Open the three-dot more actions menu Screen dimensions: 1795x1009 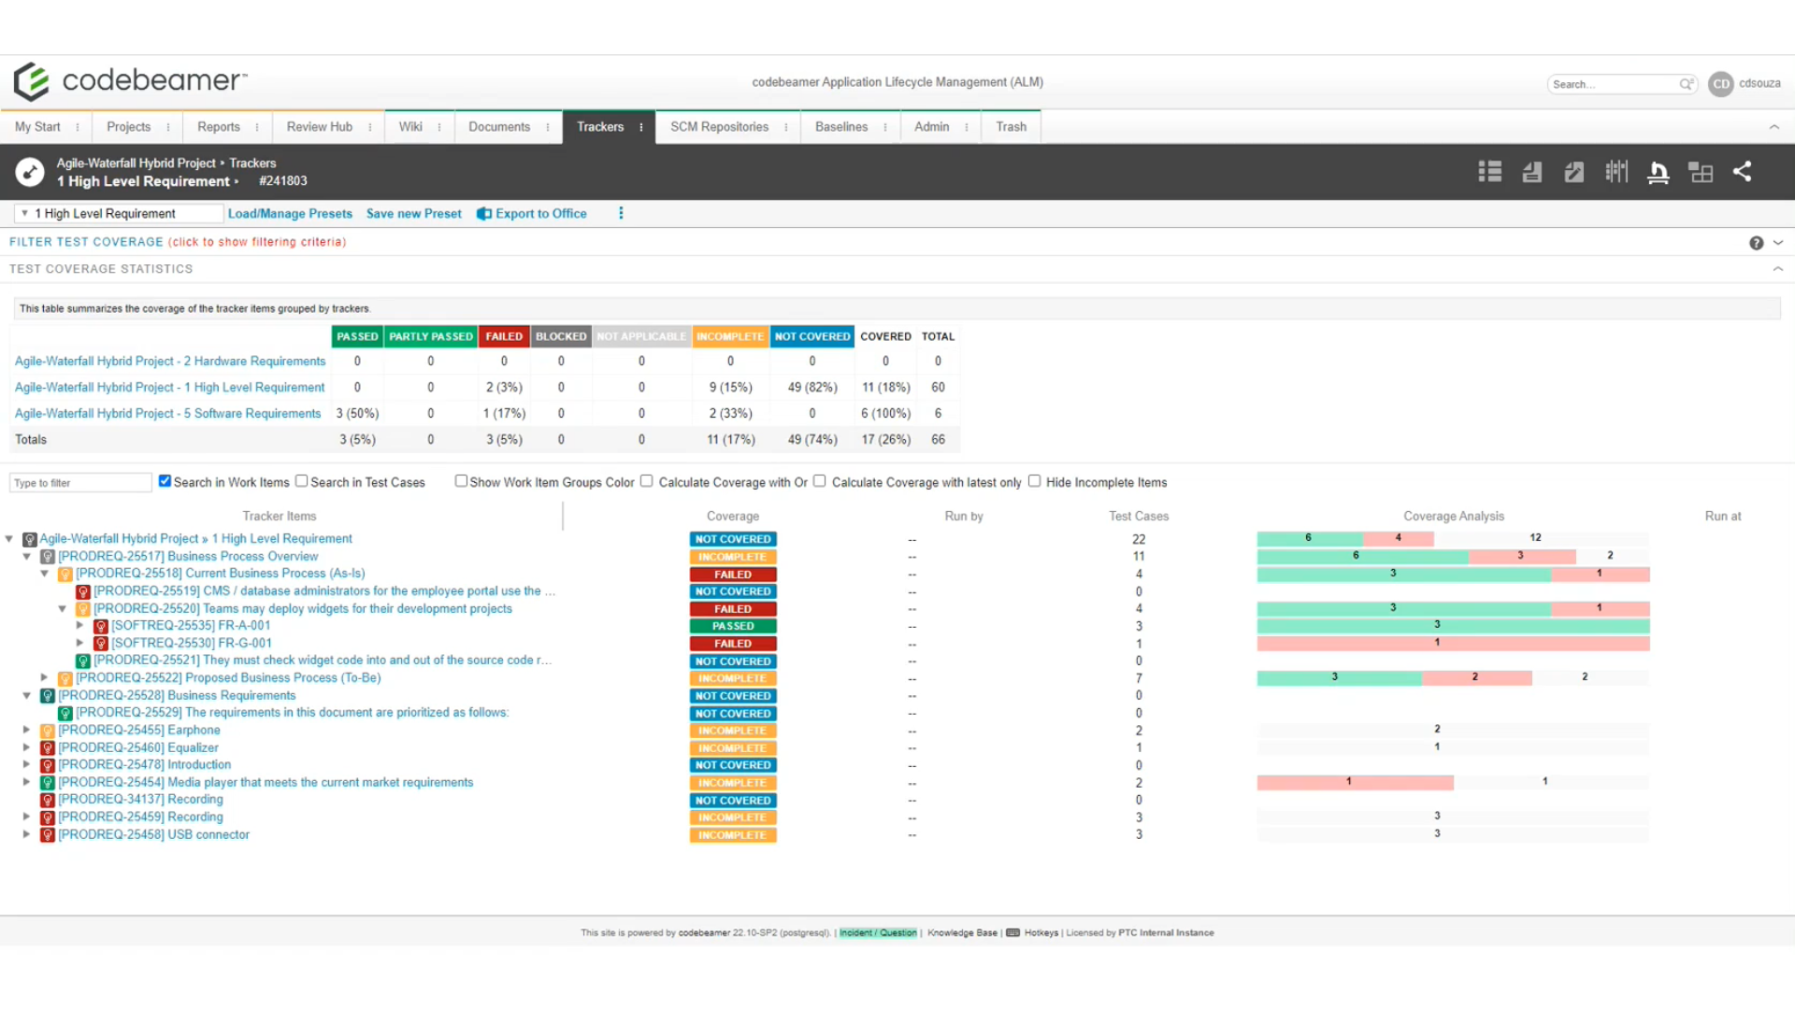[x=621, y=214]
